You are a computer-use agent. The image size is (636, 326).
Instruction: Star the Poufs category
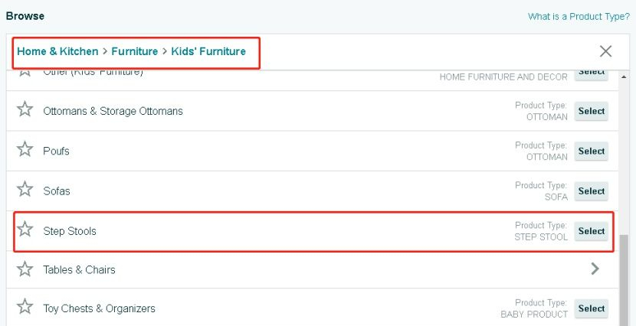coord(25,149)
